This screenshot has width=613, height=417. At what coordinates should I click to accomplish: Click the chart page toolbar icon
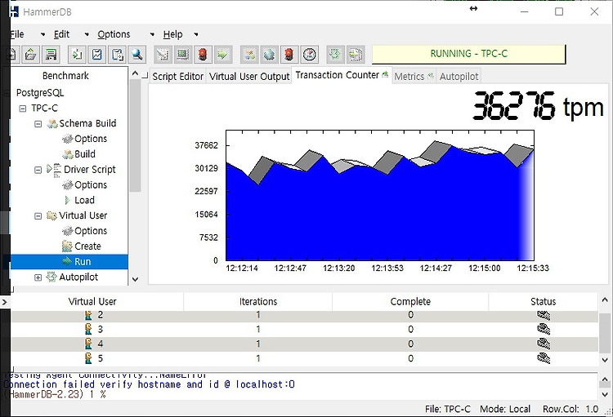97,55
